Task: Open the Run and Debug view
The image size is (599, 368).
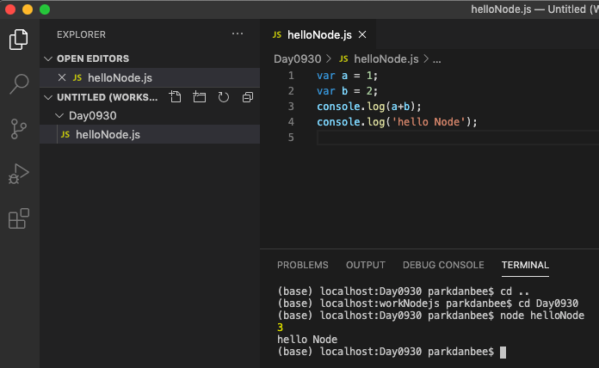Action: pos(19,174)
